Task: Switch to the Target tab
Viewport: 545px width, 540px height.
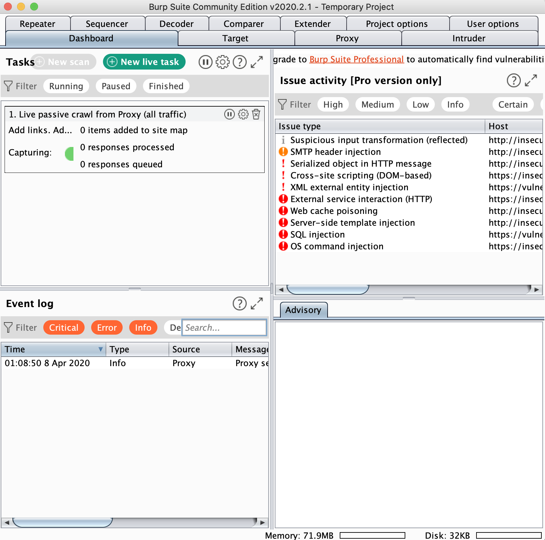Action: coord(235,38)
